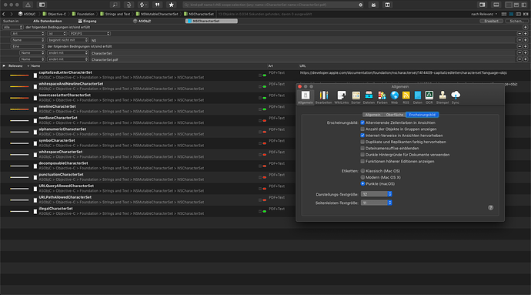
Task: Open the 'nach Relevanz' sort dropdown
Action: click(x=484, y=14)
